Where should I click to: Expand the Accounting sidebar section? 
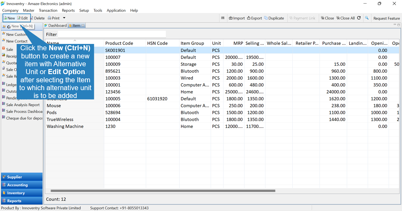click(22, 185)
